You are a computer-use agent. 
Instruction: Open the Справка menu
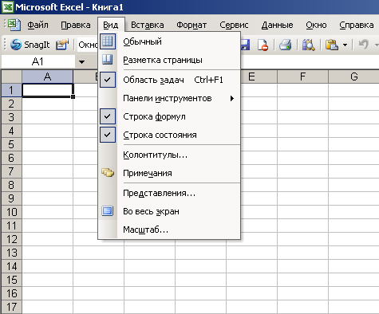click(357, 25)
